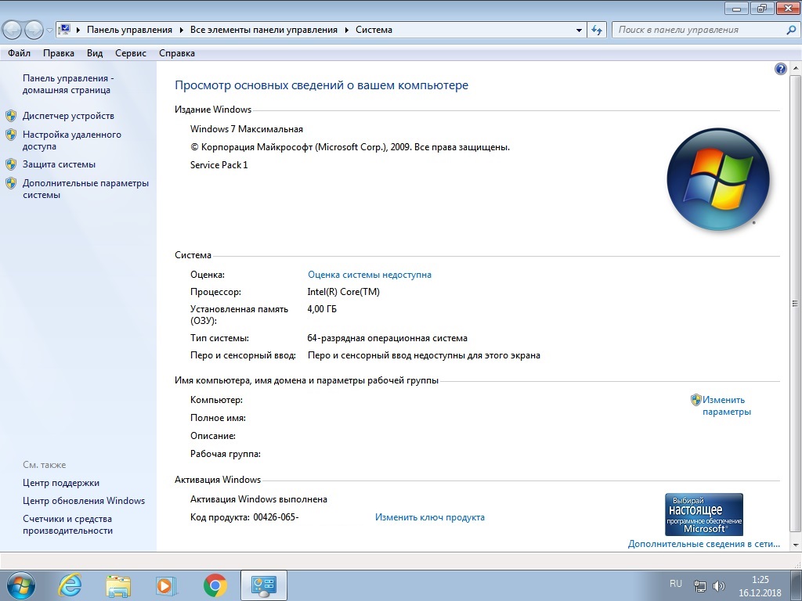Click the product code 00426-065- text
This screenshot has width=802, height=601.
pos(276,517)
